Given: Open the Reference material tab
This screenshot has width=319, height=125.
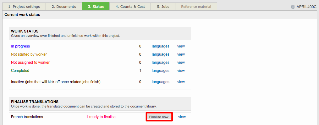Looking at the screenshot, I should 196,7.
